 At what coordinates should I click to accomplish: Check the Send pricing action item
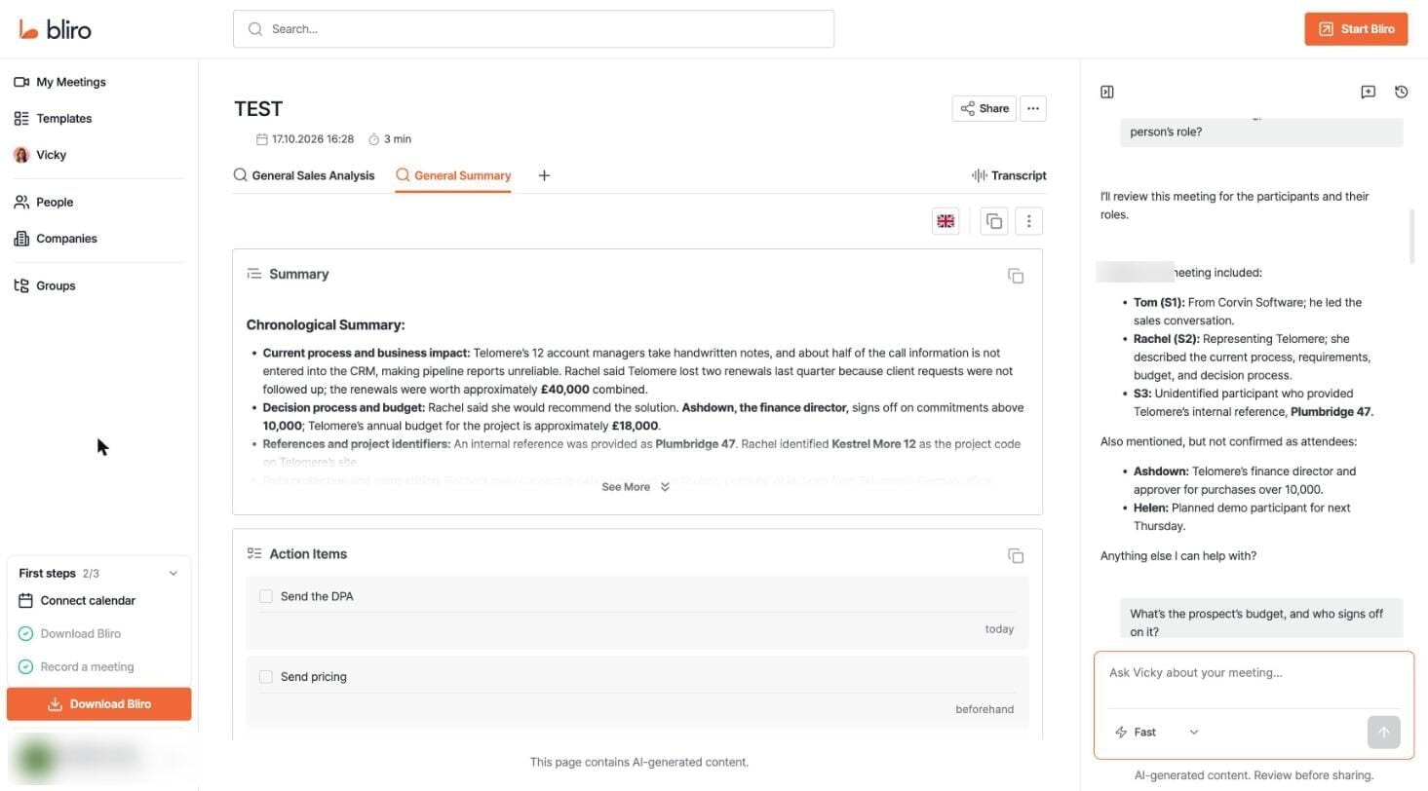pos(265,676)
